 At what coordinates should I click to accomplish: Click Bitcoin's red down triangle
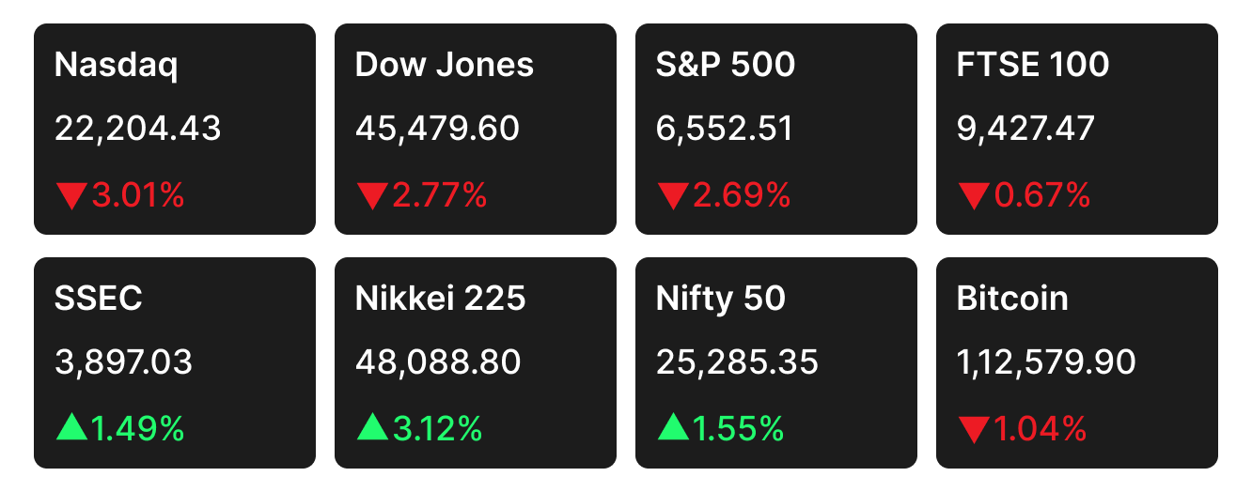(973, 430)
